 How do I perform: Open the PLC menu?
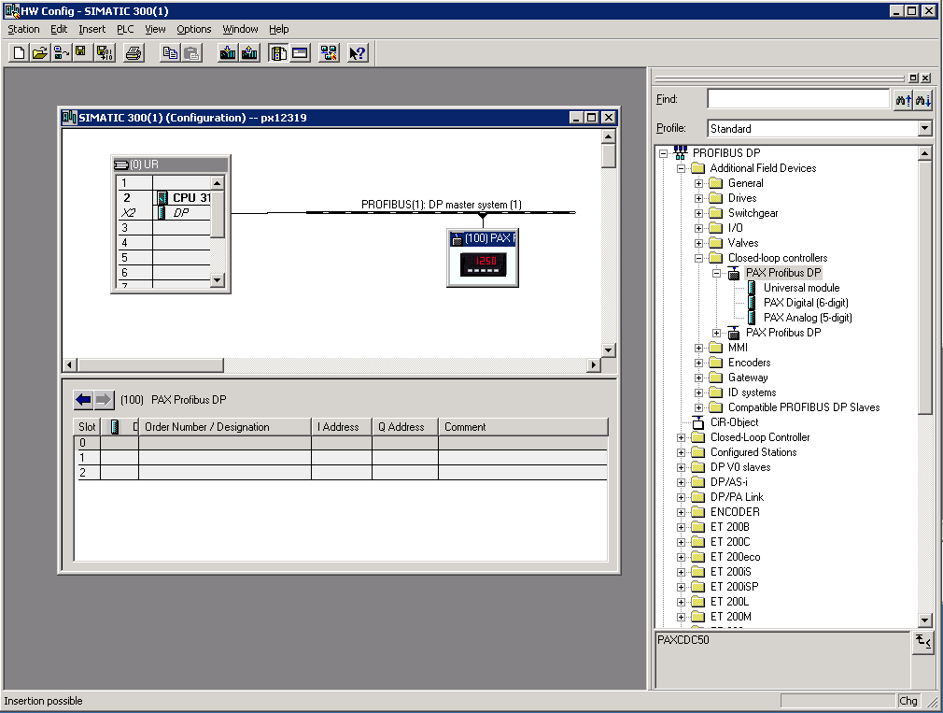point(125,29)
